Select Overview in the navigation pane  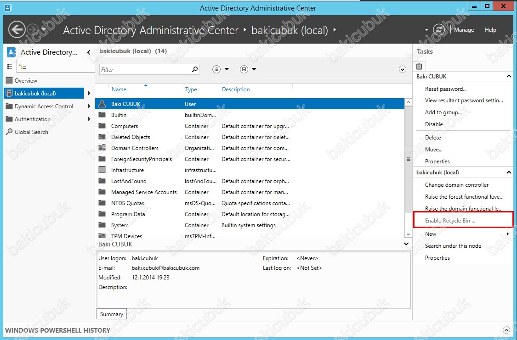(26, 81)
